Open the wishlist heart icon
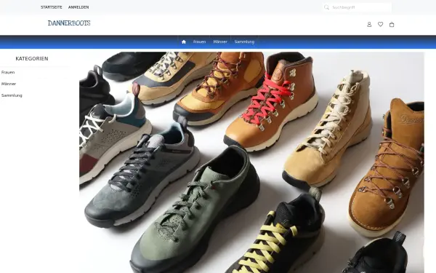Image resolution: width=436 pixels, height=273 pixels. pyautogui.click(x=380, y=24)
